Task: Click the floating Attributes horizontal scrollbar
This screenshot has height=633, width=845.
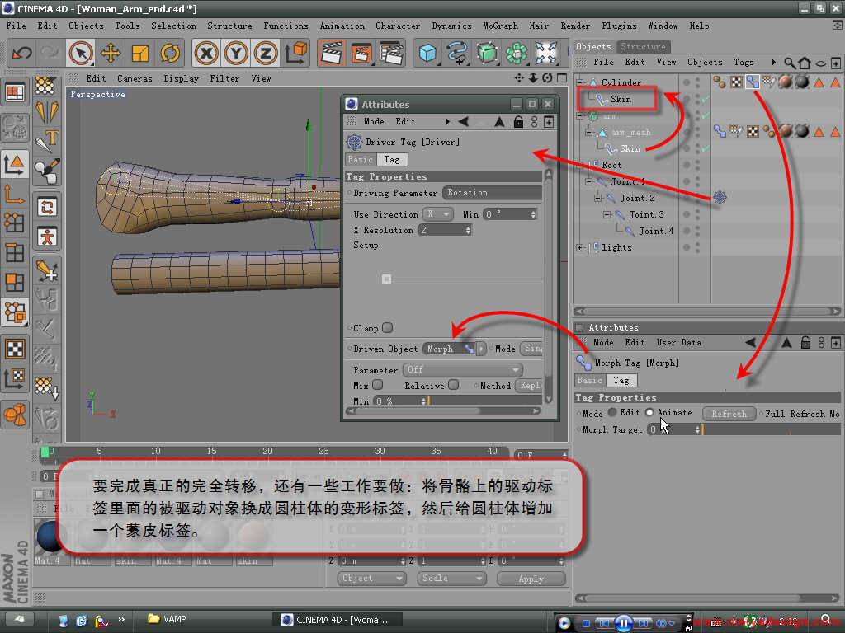Action: (x=443, y=411)
